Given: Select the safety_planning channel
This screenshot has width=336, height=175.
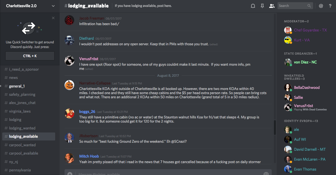Looking at the screenshot, I should 22,94.
